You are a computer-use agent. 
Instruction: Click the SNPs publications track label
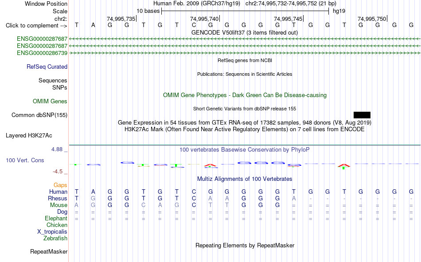tap(60, 88)
